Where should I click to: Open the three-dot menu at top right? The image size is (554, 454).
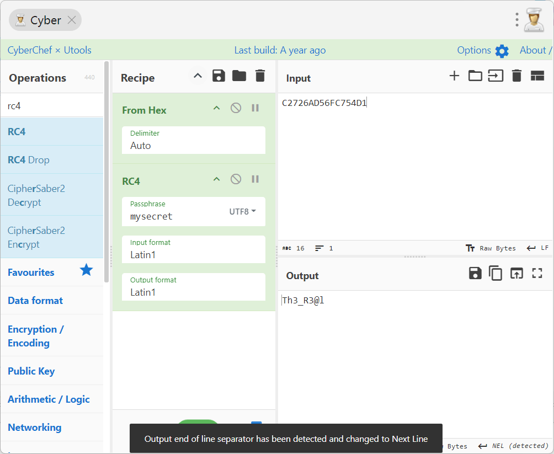(x=517, y=20)
